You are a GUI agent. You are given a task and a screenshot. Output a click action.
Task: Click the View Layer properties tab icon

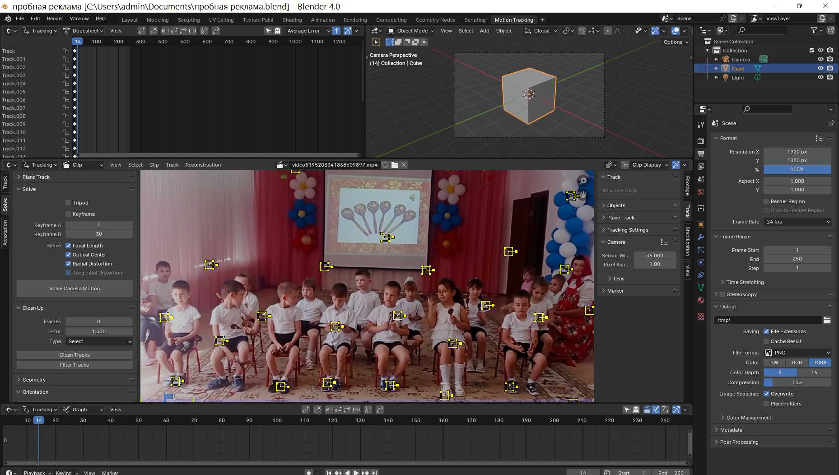click(701, 167)
